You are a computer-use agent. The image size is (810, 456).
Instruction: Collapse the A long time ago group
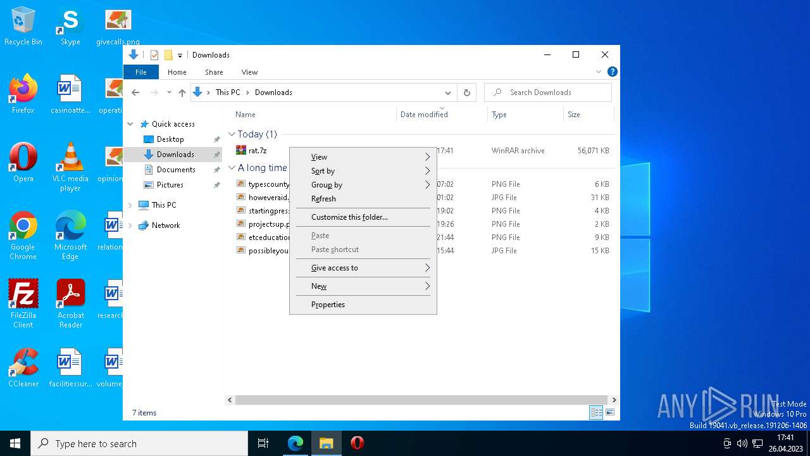[x=232, y=168]
